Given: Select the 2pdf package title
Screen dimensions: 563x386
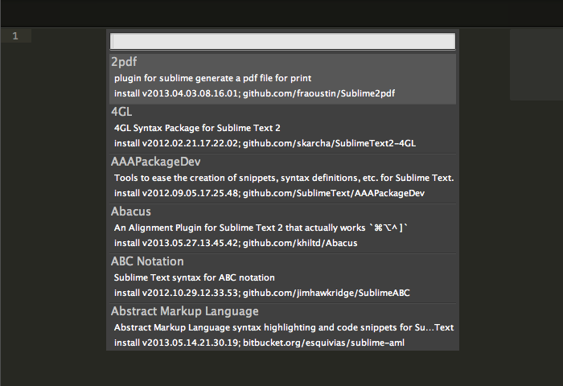Looking at the screenshot, I should coord(125,61).
